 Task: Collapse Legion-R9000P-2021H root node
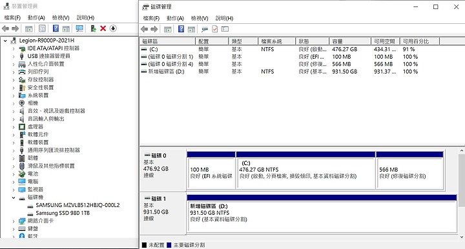pos(5,41)
